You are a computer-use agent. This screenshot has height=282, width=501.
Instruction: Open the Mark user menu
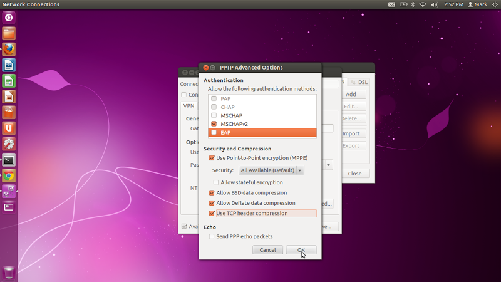pos(478,4)
